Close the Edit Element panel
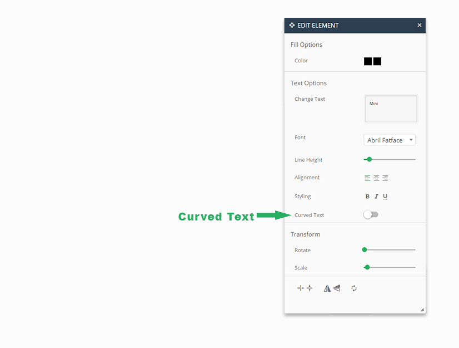459x348 pixels. click(420, 25)
